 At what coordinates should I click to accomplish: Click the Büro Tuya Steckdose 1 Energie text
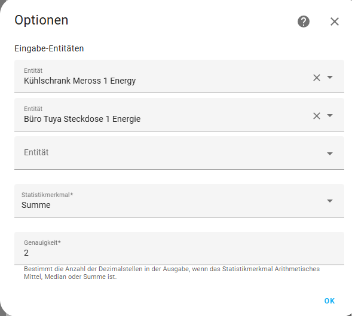[82, 119]
